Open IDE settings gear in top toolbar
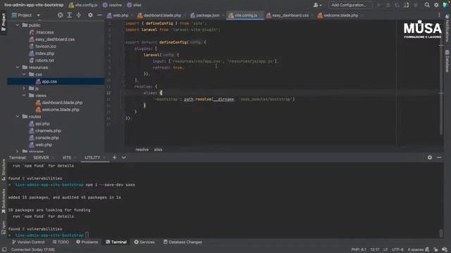Image resolution: width=451 pixels, height=253 pixels. [436, 5]
